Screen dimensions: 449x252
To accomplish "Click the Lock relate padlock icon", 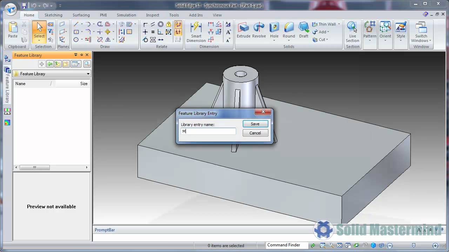I will (168, 24).
